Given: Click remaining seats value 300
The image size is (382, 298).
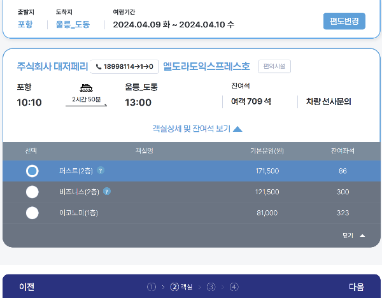Looking at the screenshot, I should (x=343, y=192).
